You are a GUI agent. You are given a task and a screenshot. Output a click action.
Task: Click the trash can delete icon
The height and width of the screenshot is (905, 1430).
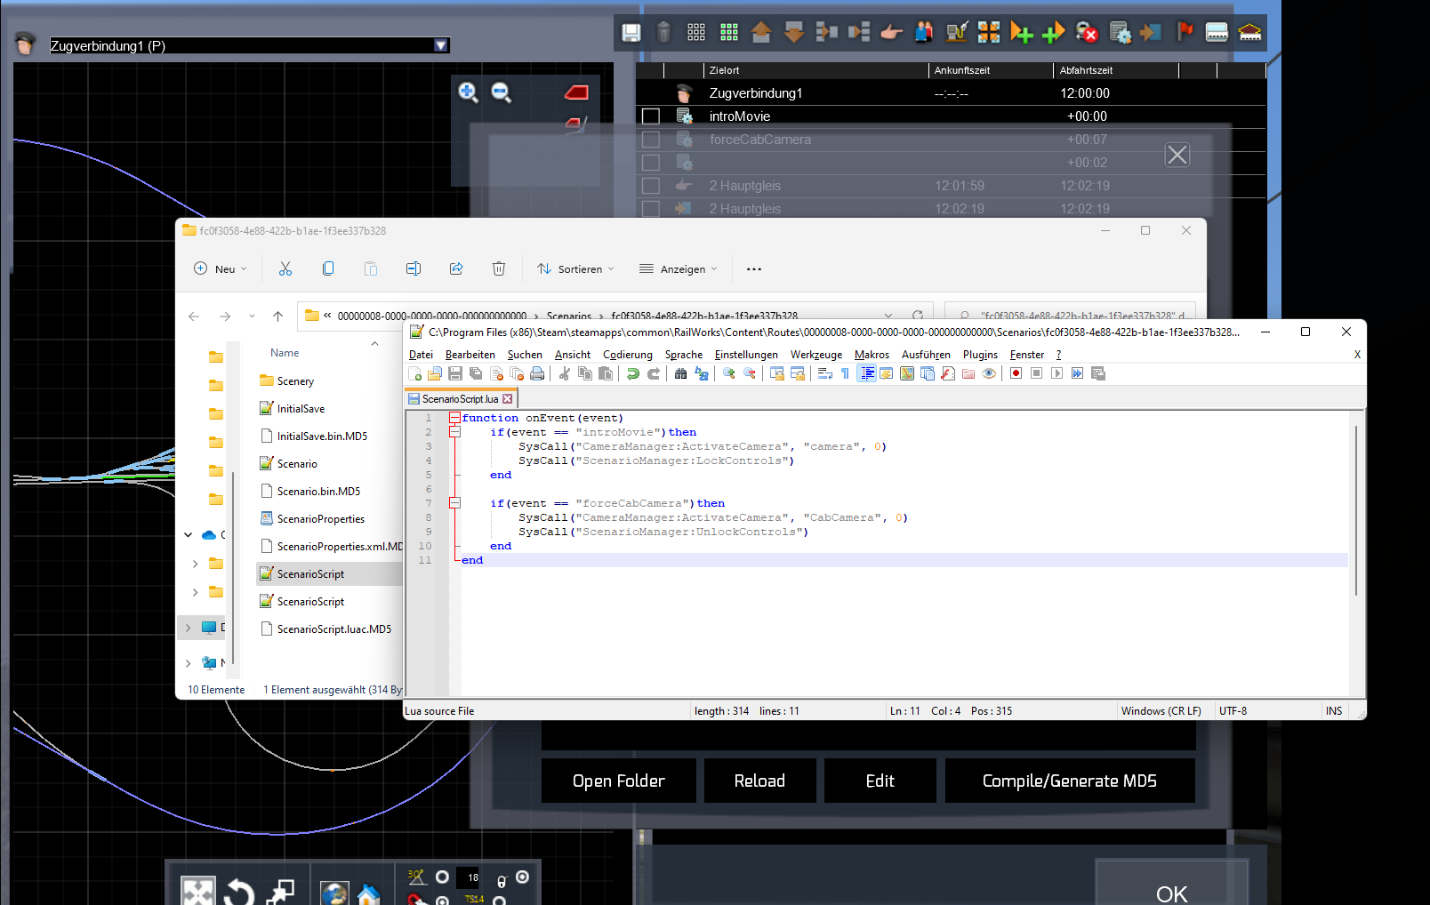pos(663,33)
